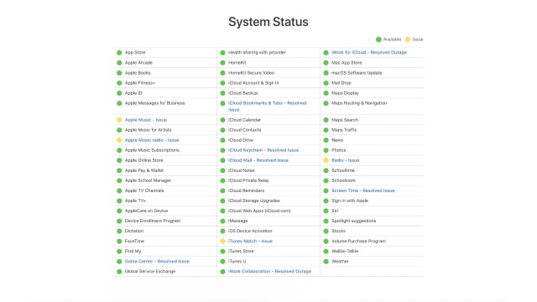Open iCloud Bookmarks & Tabs - Resolved Issue link

click(267, 107)
